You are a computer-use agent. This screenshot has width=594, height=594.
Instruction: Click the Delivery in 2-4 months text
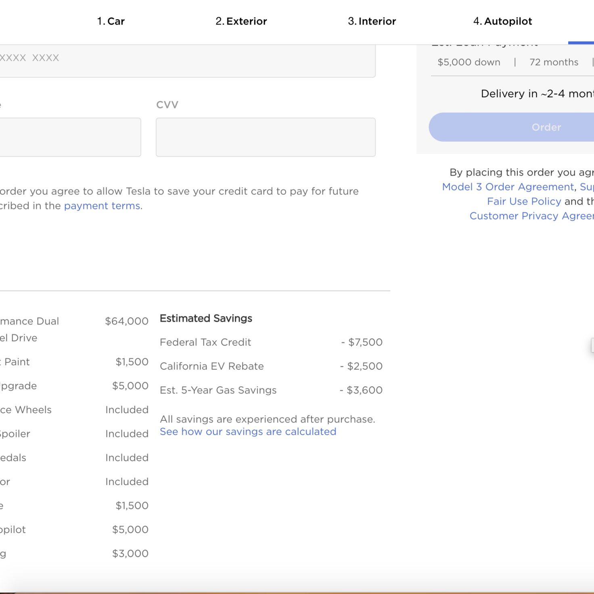tap(538, 94)
